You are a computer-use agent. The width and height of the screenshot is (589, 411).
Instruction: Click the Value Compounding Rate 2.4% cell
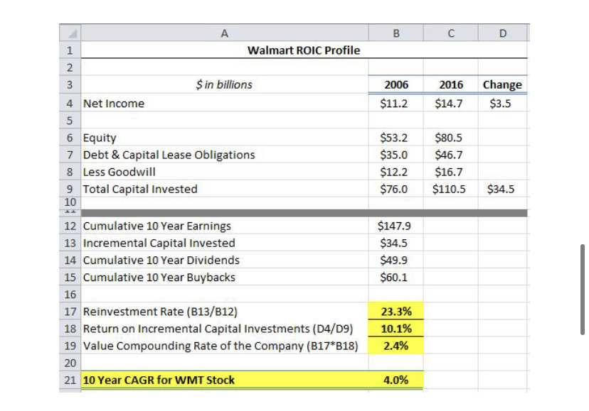click(395, 346)
